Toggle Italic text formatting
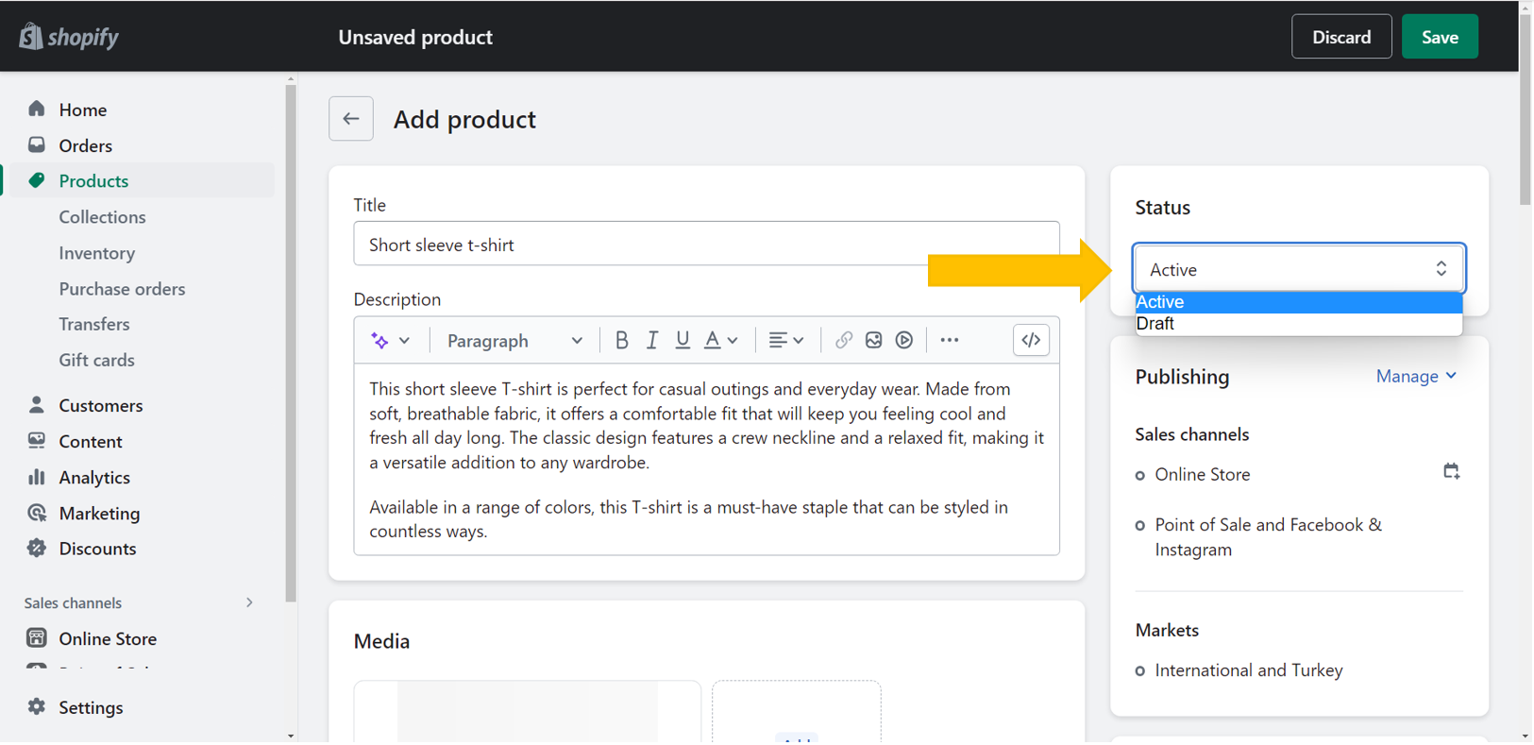The height and width of the screenshot is (745, 1534). point(652,341)
